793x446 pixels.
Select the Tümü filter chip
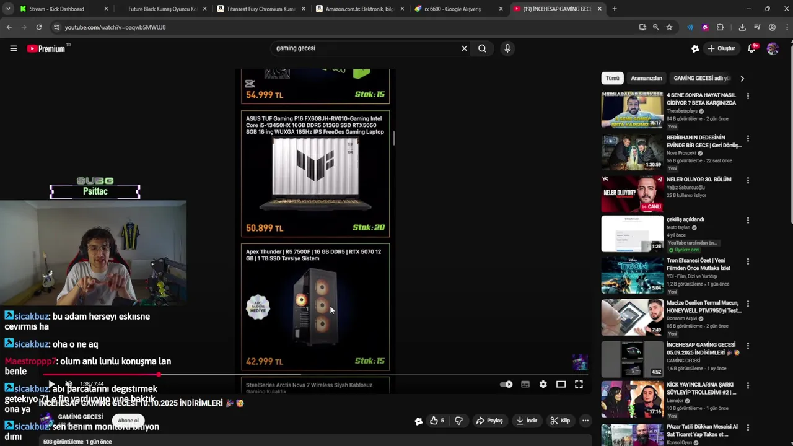pyautogui.click(x=612, y=78)
